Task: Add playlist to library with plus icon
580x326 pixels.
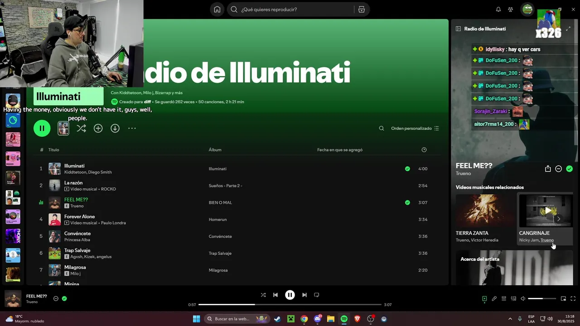Action: click(x=98, y=129)
